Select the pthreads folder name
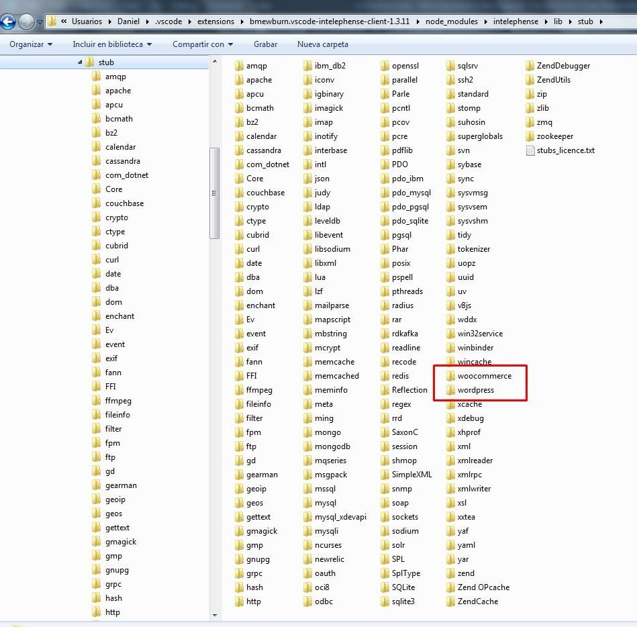This screenshot has width=637, height=627. 407,291
